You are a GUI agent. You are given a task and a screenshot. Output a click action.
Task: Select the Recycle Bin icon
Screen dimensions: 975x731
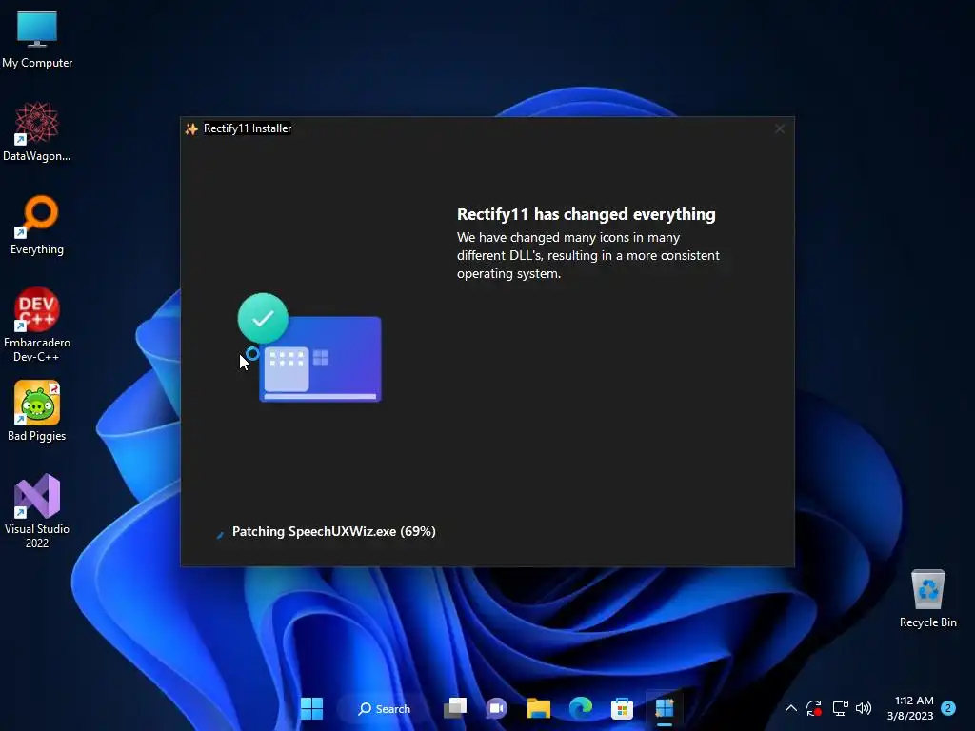coord(927,599)
